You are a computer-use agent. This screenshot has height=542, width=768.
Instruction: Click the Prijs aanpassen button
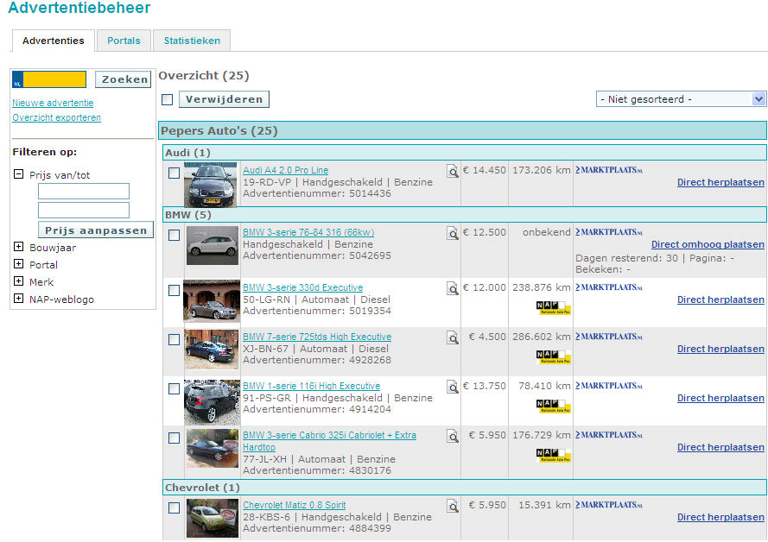(95, 230)
